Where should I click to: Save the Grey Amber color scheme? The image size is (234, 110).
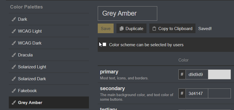pyautogui.click(x=106, y=28)
